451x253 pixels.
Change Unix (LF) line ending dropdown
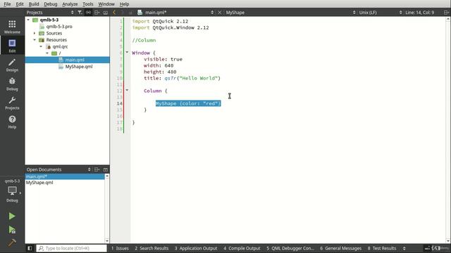(x=401, y=13)
